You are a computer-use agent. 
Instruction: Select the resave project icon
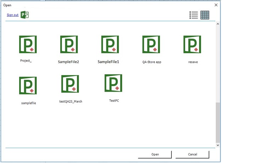click(x=192, y=44)
